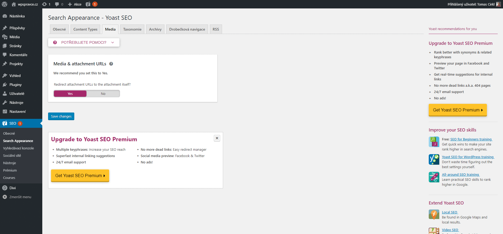Open the SEO for Beginners training link
Screen dimensions: 503x234
(x=471, y=139)
